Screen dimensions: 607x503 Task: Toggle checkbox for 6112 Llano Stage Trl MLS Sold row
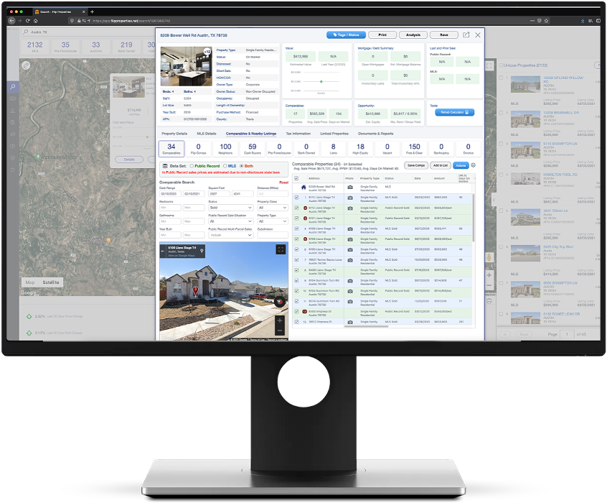296,198
